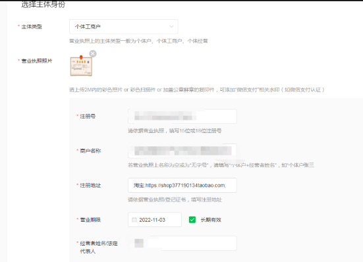363x262 pixels.
Task: Click the 注册地址 field with taobao URL
Action: pos(182,185)
